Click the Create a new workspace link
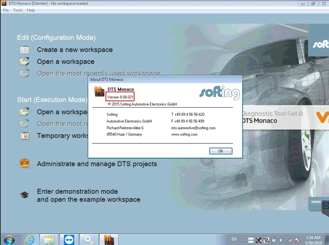Screen dimensions: 329x245 [75, 50]
